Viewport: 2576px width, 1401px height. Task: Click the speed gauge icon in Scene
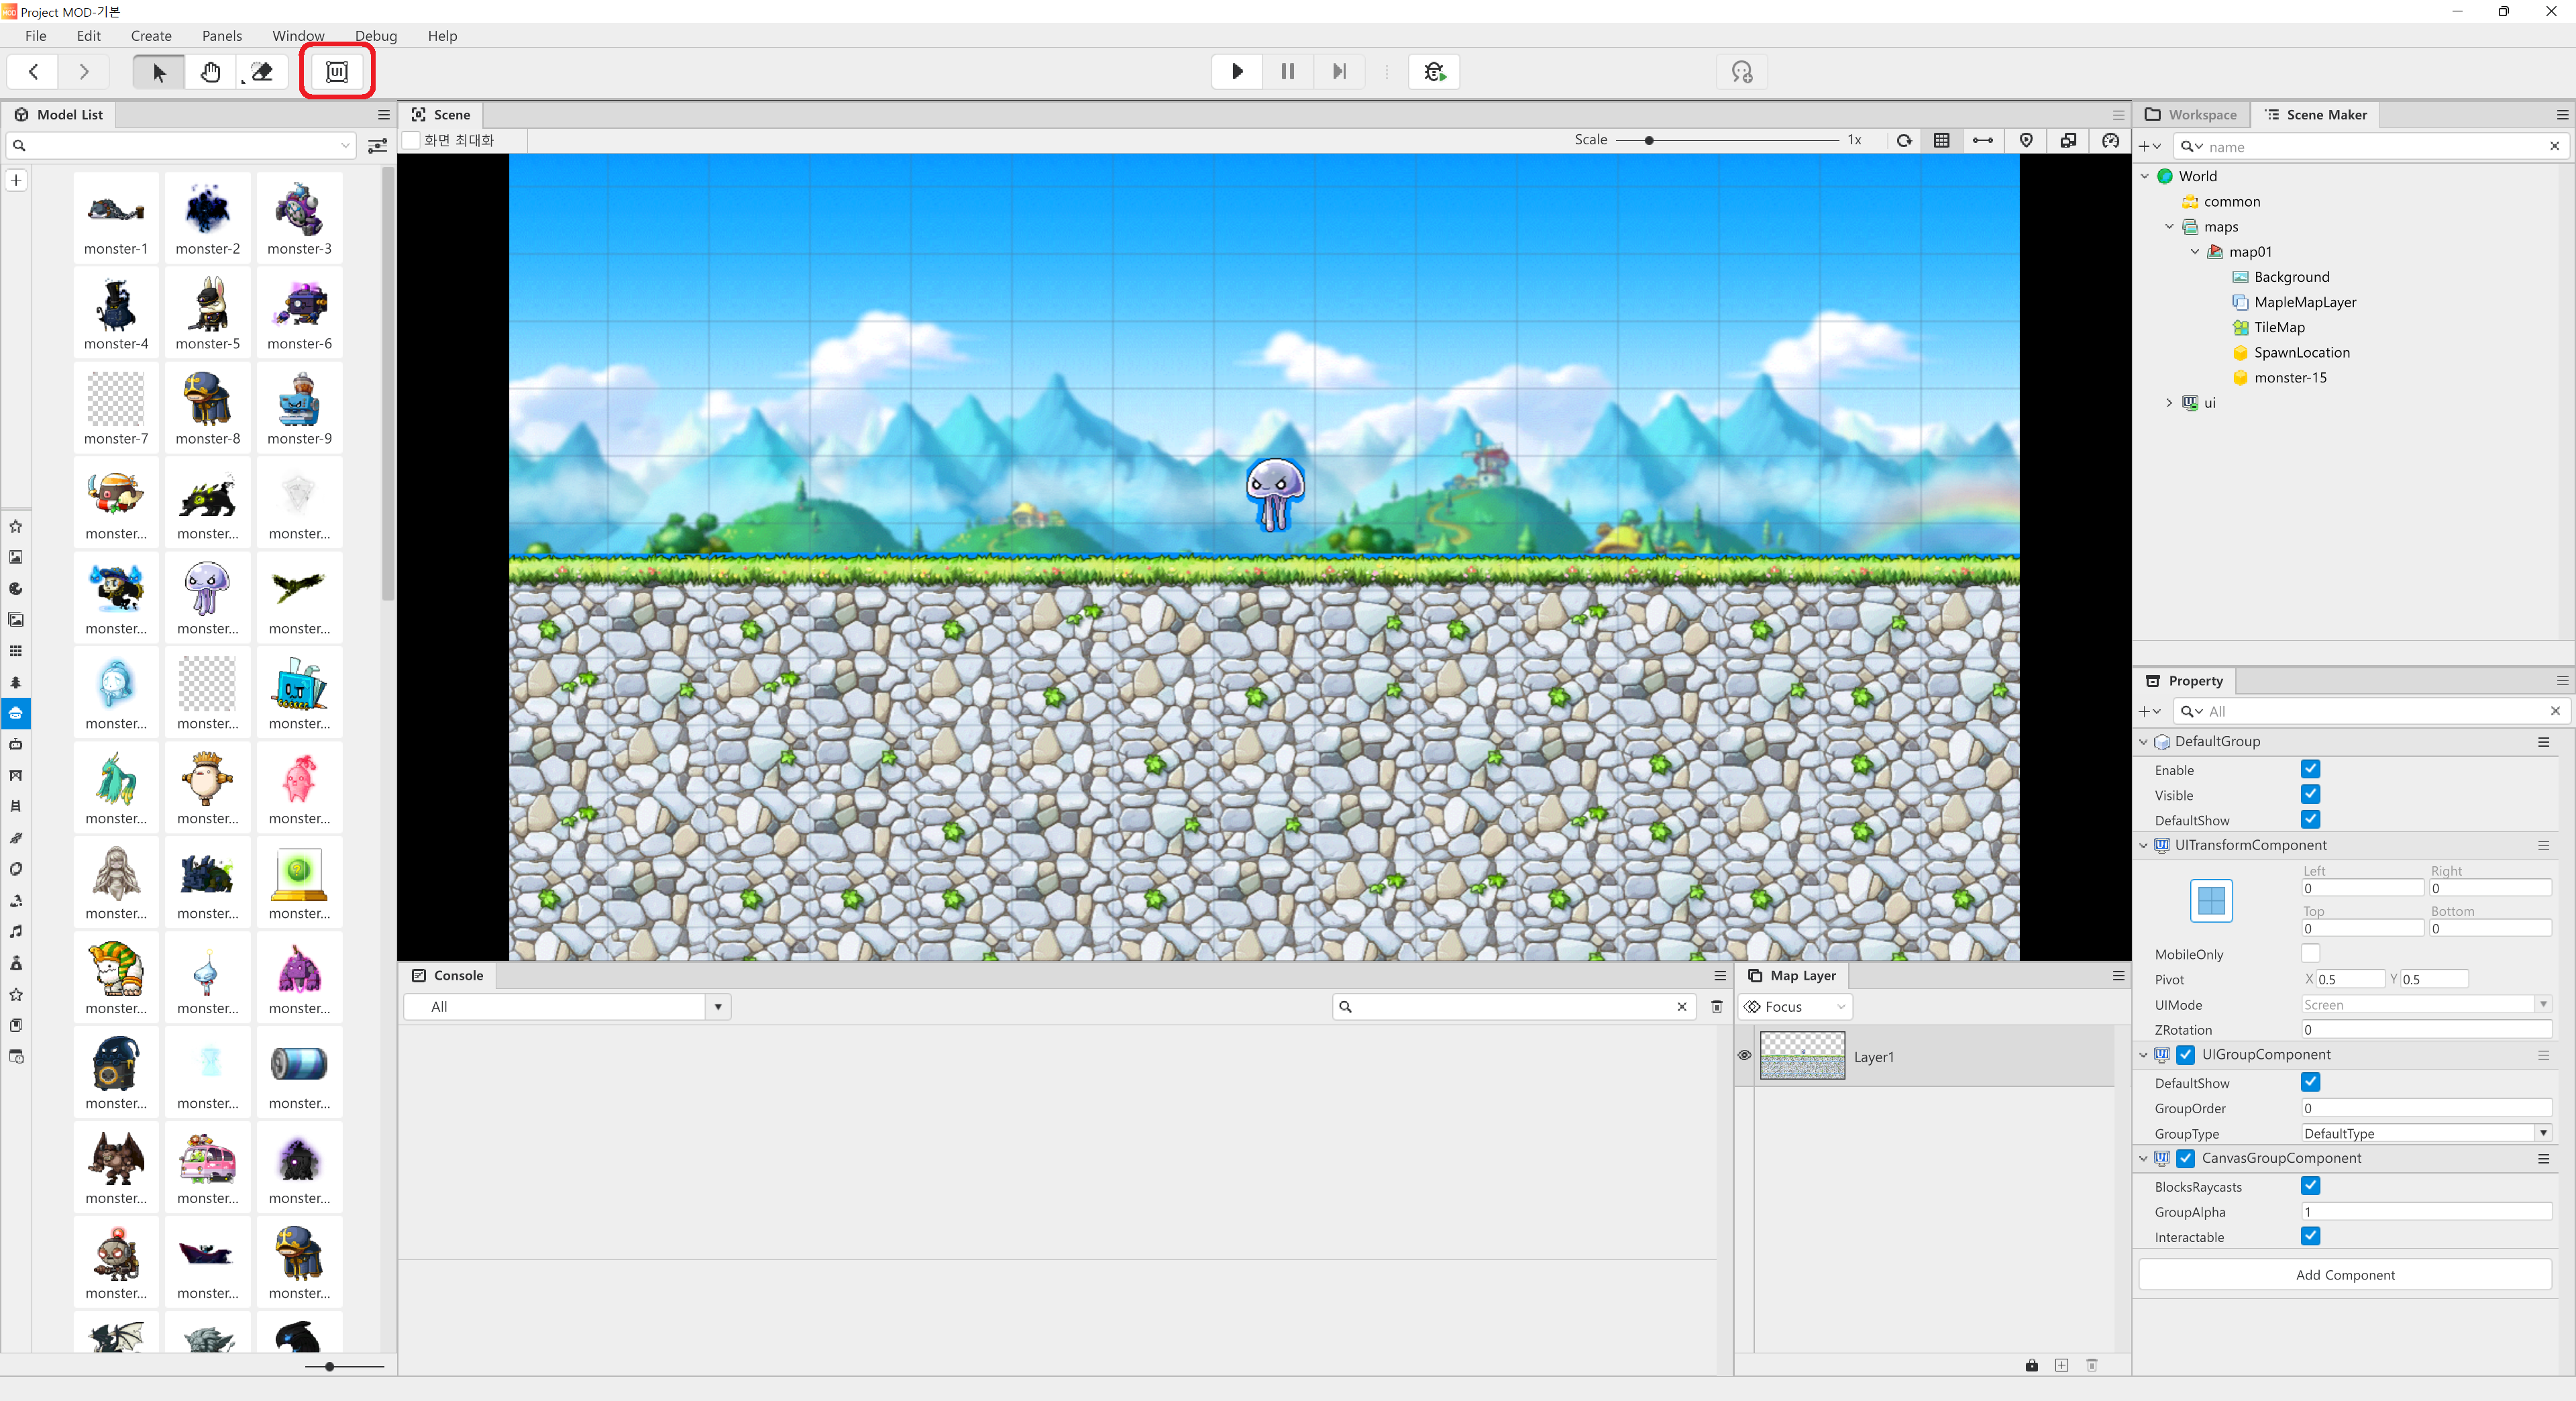pyautogui.click(x=2110, y=140)
